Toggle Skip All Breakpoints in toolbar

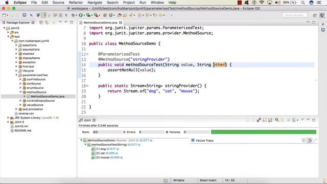tap(31, 15)
